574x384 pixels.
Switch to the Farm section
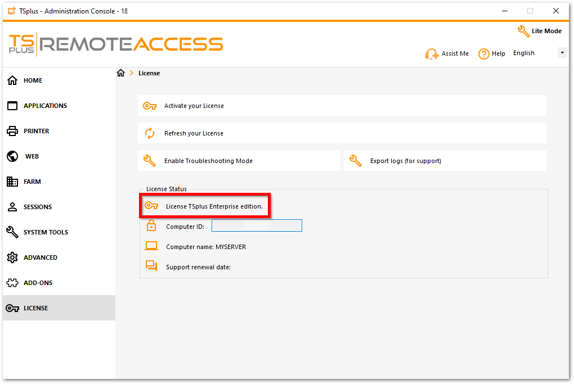pos(32,182)
